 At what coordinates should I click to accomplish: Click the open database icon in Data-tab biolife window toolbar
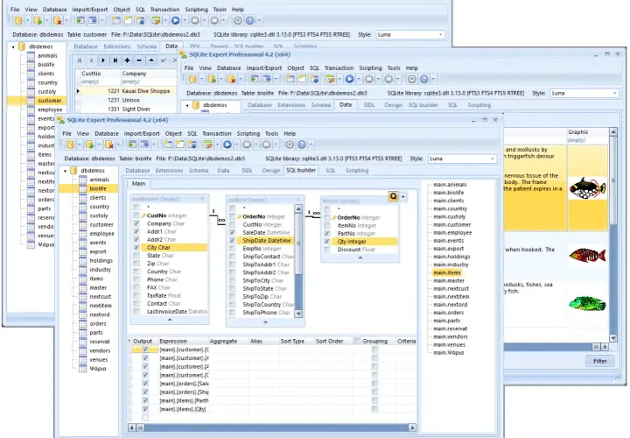tap(192, 79)
